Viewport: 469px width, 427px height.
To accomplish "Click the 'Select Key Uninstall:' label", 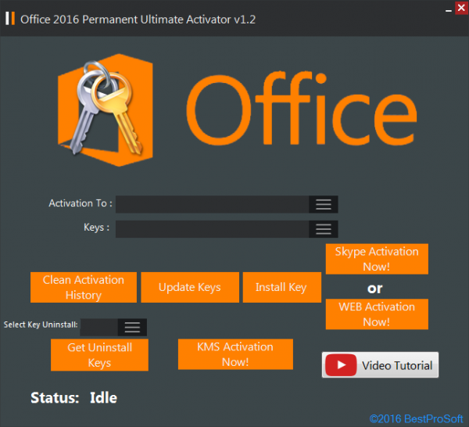I will (x=41, y=325).
